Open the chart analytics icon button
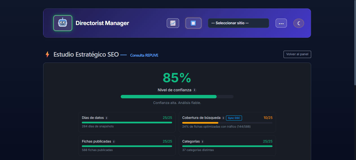The height and width of the screenshot is (160, 356). (173, 23)
